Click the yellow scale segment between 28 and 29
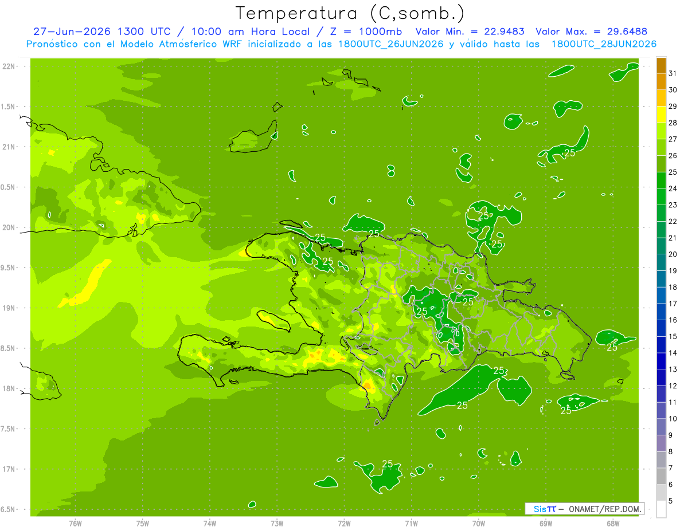 [661, 115]
